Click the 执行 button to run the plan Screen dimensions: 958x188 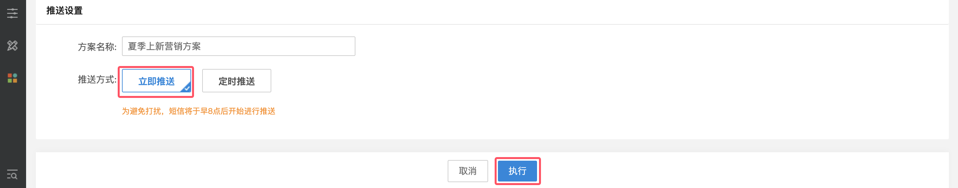coord(517,171)
